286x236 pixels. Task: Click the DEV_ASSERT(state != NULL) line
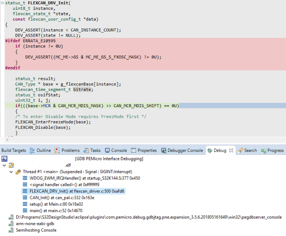(48, 36)
